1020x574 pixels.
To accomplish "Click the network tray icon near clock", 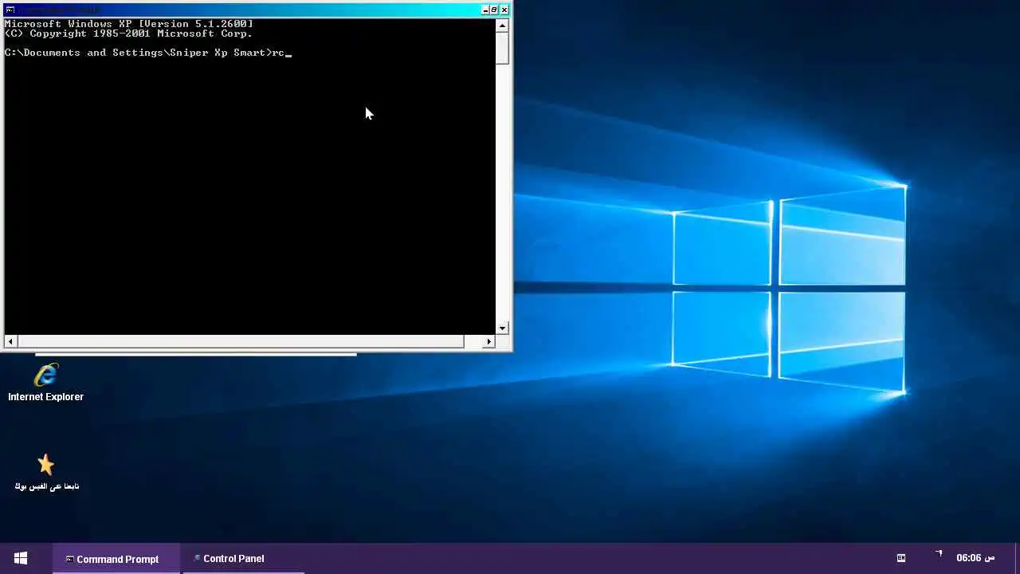I will pos(939,555).
